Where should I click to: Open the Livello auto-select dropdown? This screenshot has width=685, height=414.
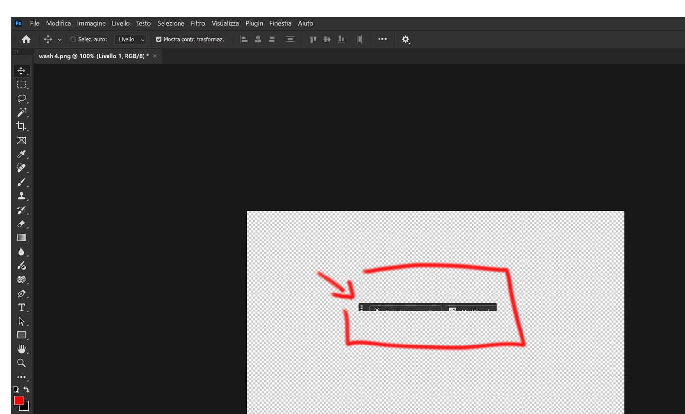point(130,39)
